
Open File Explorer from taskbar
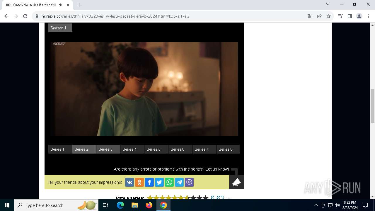135,205
